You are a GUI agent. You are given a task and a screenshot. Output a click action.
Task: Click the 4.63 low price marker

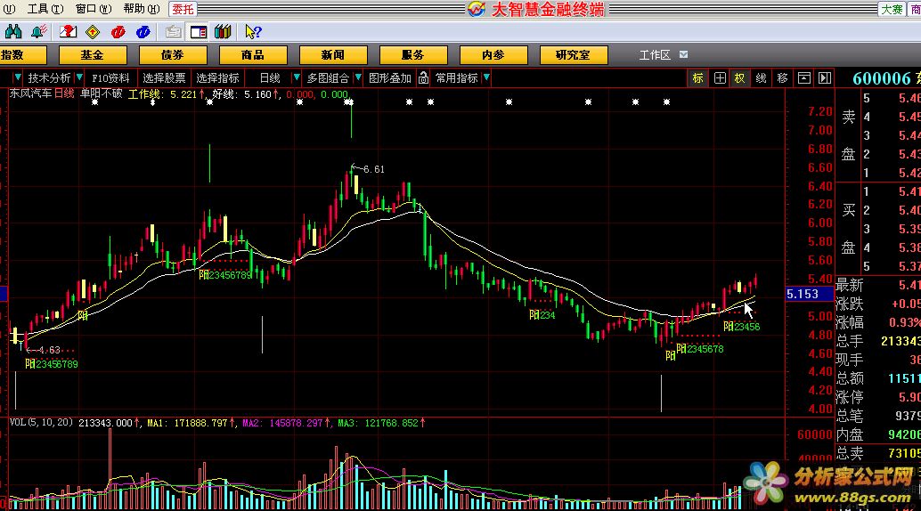pyautogui.click(x=49, y=350)
